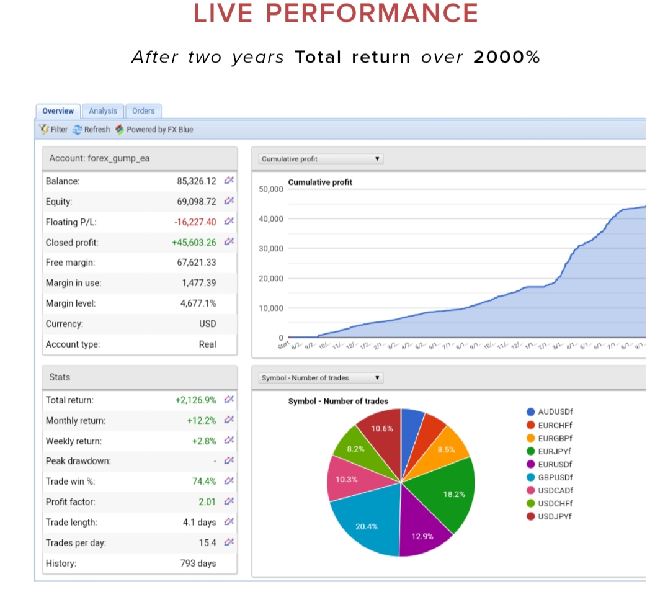Click the EURUSDf purple legend dot

tap(531, 464)
